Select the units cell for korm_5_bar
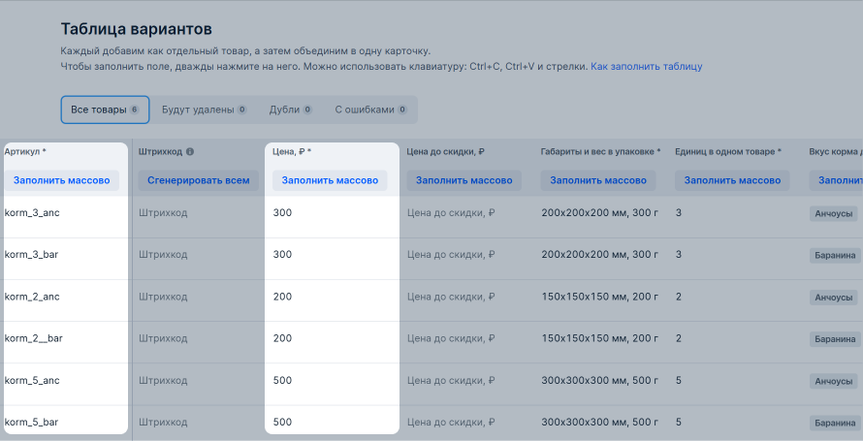 [735, 423]
